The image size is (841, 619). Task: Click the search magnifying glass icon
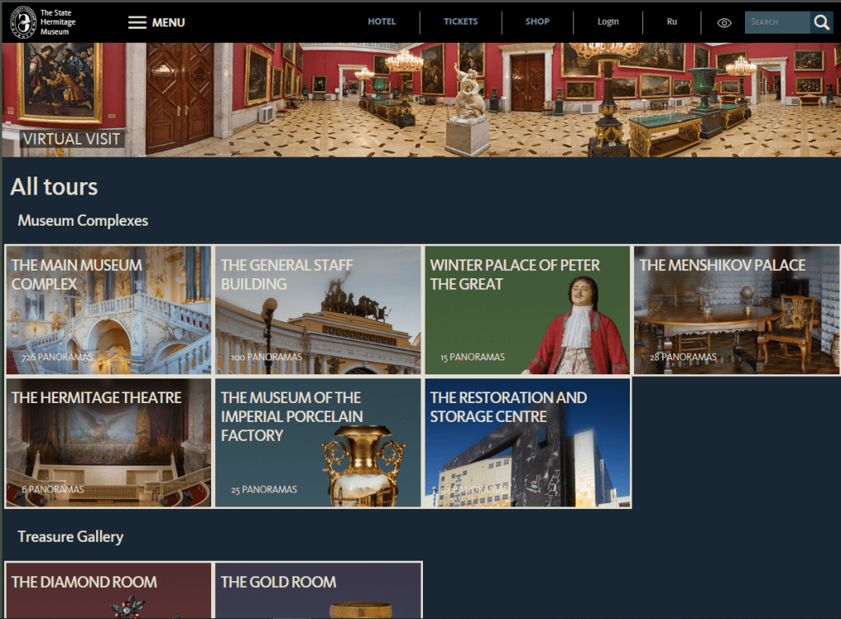point(821,22)
